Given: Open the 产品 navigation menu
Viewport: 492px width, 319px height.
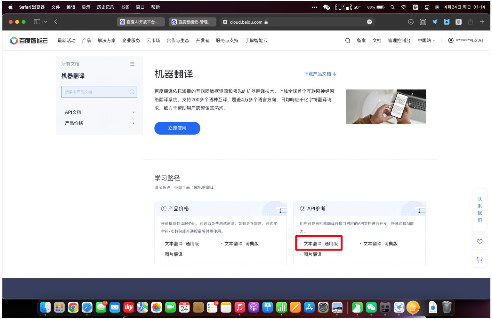Looking at the screenshot, I should coord(86,41).
